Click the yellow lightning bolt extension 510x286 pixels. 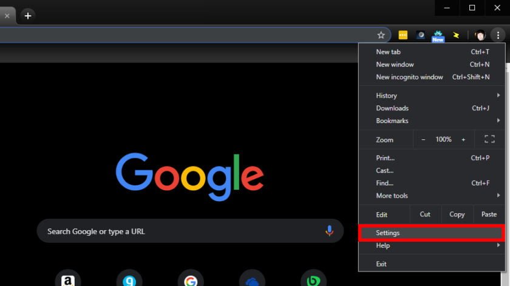[x=455, y=35]
